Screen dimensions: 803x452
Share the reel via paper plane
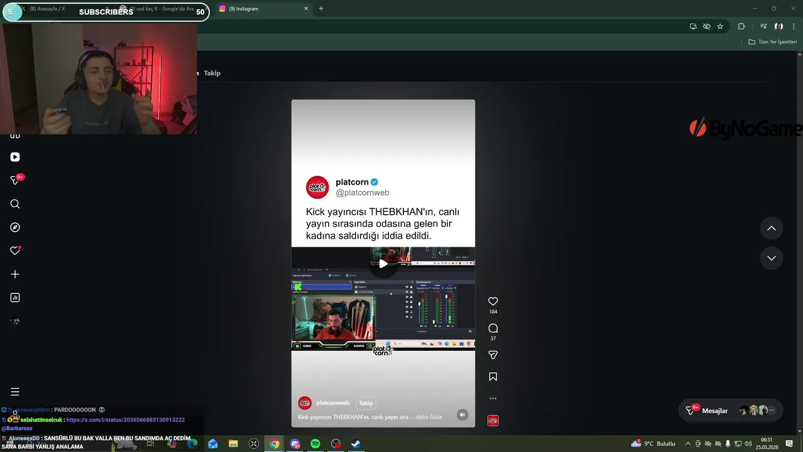(x=493, y=355)
